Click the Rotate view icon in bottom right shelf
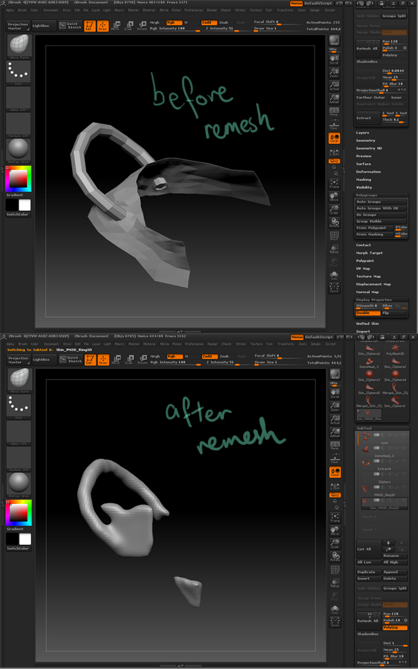 tap(334, 557)
